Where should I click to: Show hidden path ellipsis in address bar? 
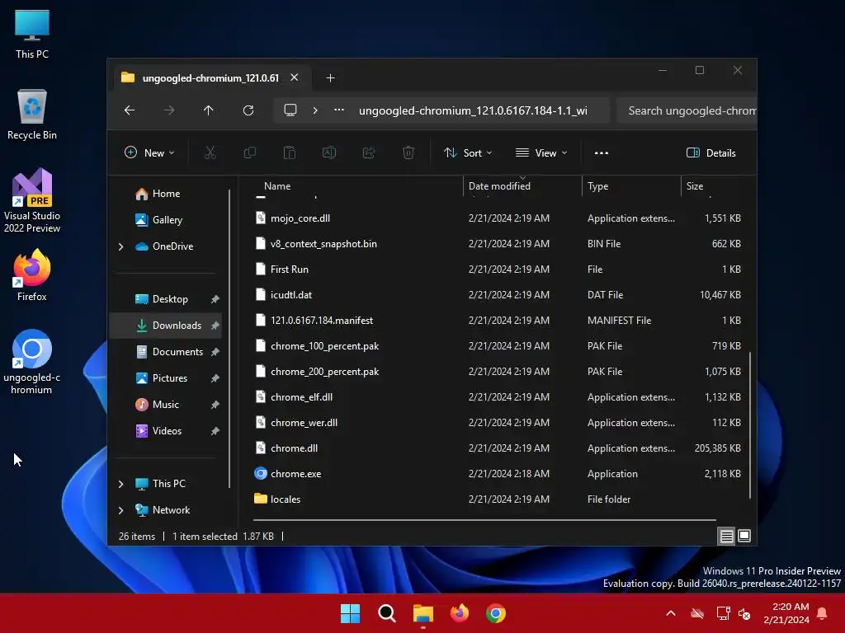pyautogui.click(x=339, y=110)
